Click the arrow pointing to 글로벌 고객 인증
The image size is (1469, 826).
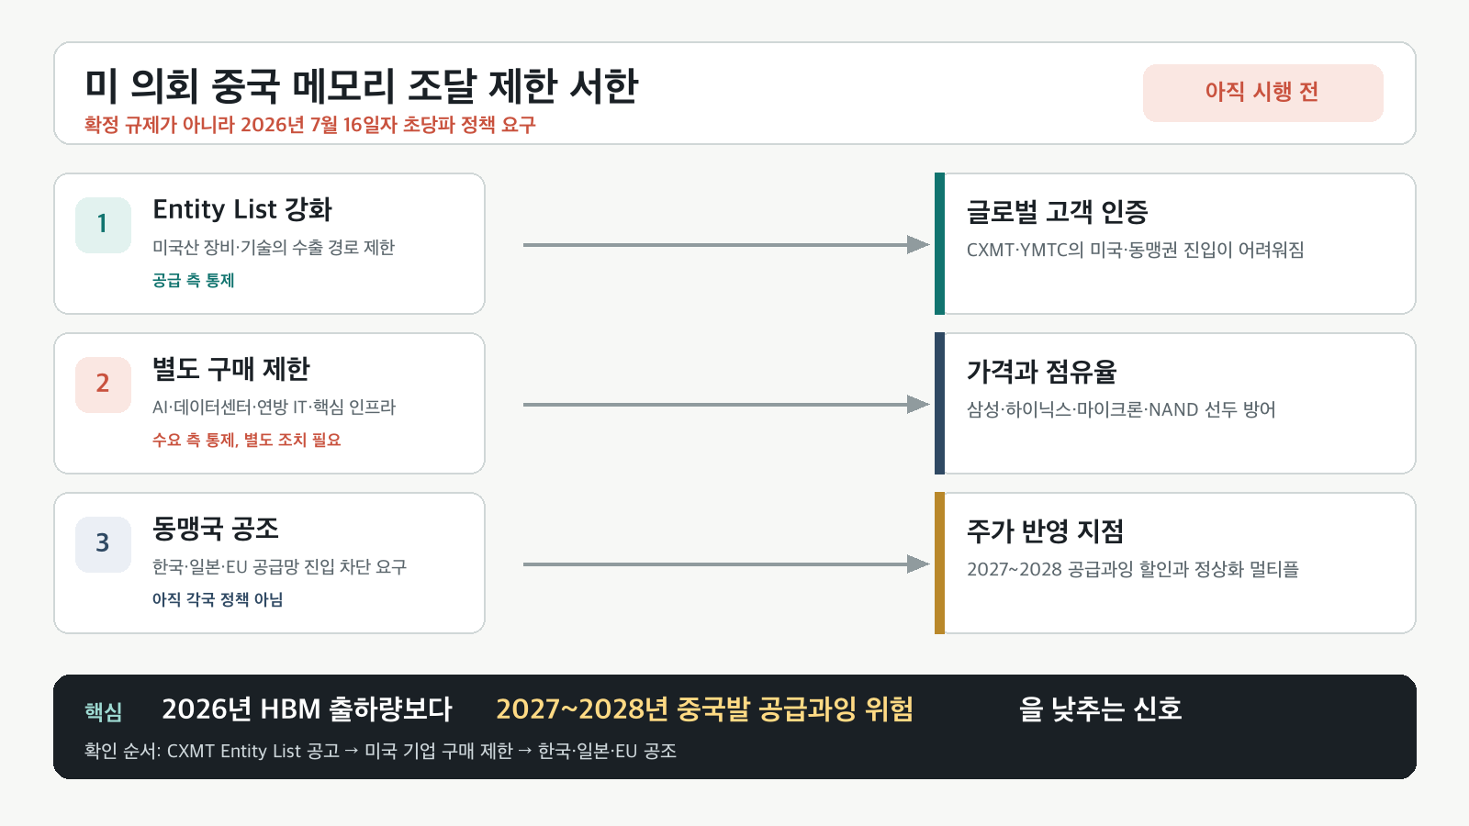click(x=726, y=245)
